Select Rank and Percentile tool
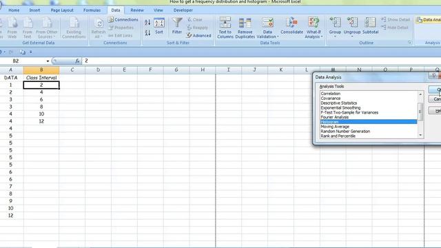The height and width of the screenshot is (248, 441). point(369,136)
